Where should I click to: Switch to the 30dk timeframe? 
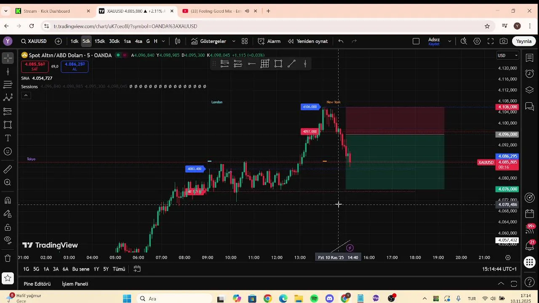[x=114, y=41]
